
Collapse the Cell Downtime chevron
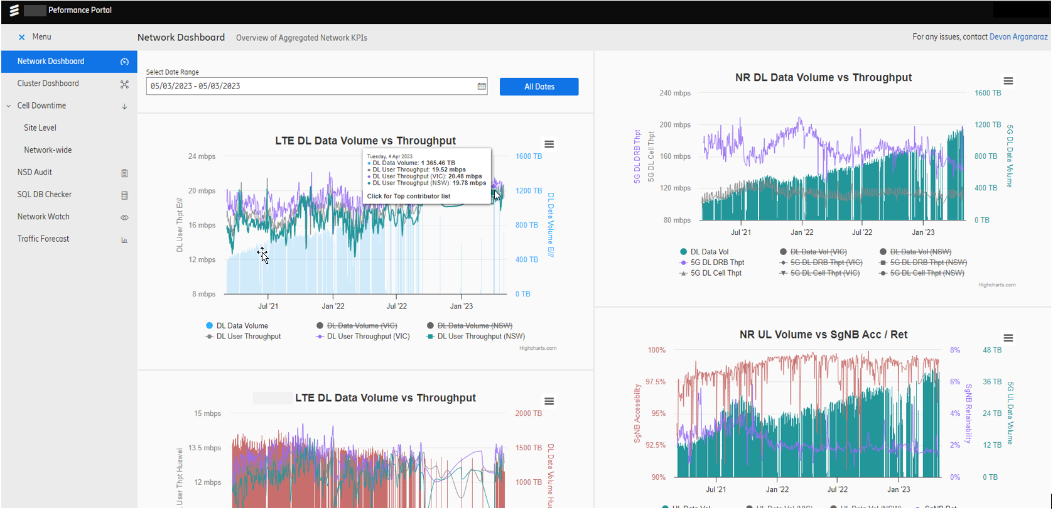coord(9,106)
